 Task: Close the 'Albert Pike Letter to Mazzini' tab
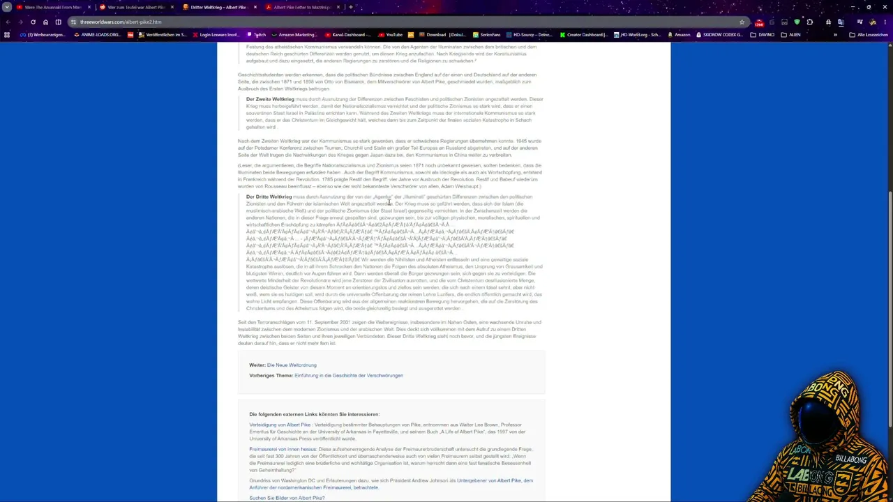[x=338, y=7]
